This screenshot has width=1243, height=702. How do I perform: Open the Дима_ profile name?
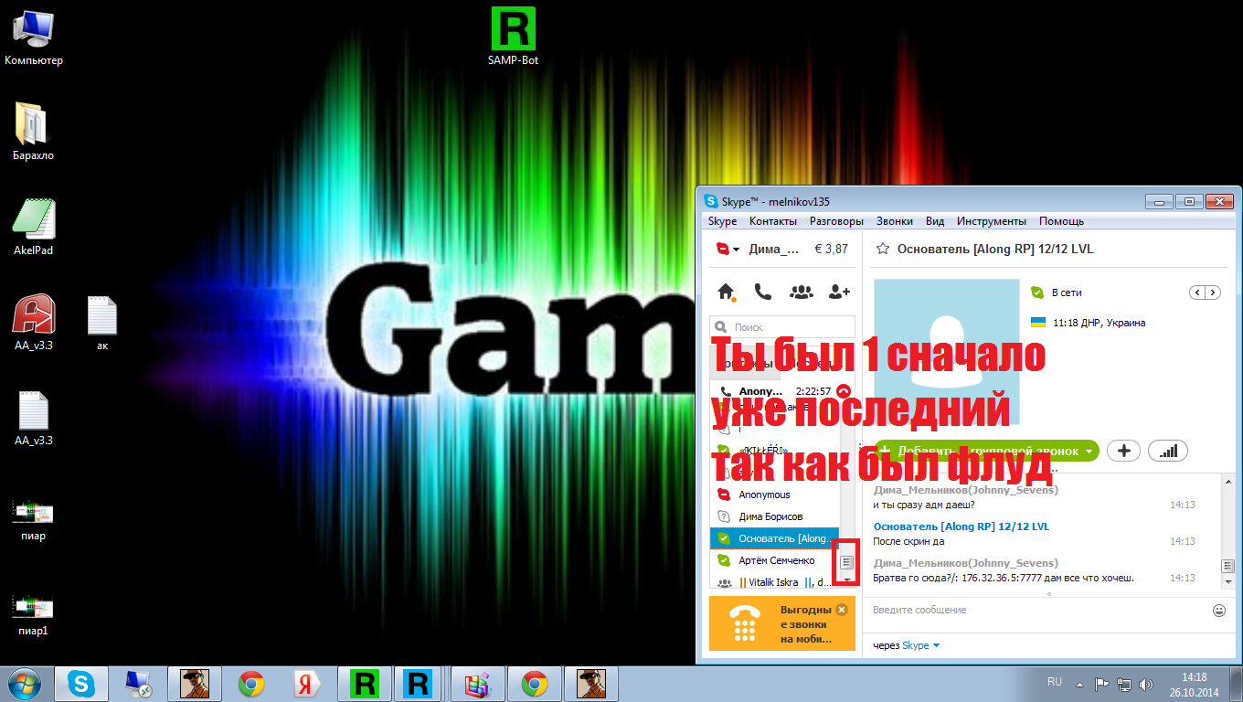(773, 249)
